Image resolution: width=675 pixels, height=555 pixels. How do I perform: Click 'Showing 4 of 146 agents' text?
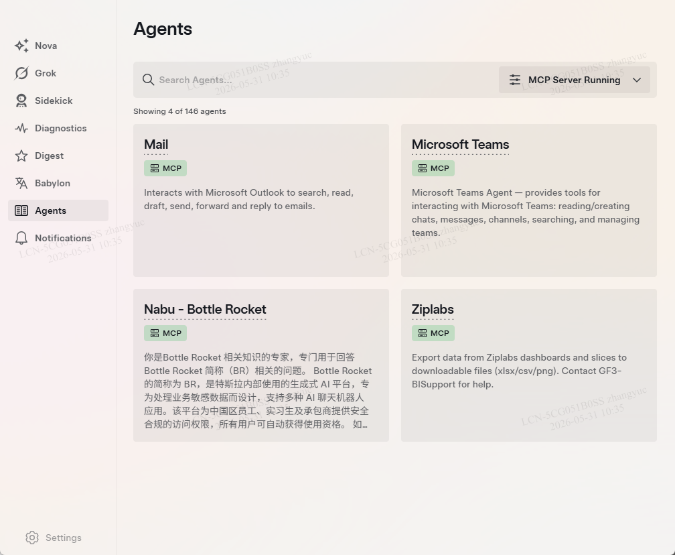point(179,111)
